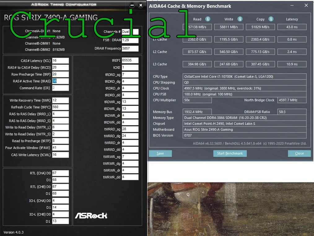Image resolution: width=314 pixels, height=236 pixels.
Task: Select the tRDWR_sg value field
Action: pos(130,102)
